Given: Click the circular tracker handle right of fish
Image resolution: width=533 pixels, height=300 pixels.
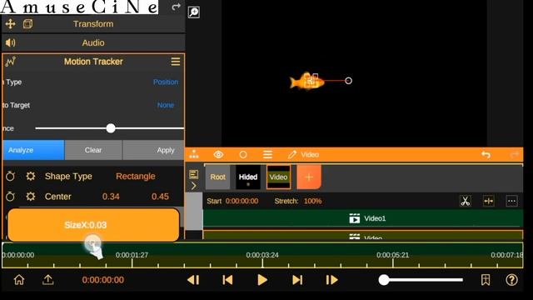Looking at the screenshot, I should 348,81.
